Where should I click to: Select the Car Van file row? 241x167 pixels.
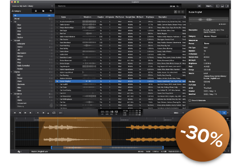coord(120,102)
